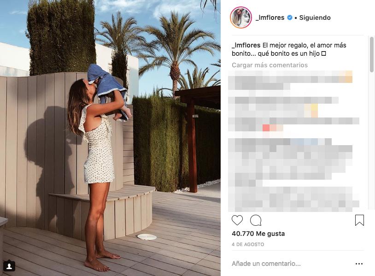Screen dimensions: 375x276
Task: Open the _lmflores username in the header
Action: point(270,18)
